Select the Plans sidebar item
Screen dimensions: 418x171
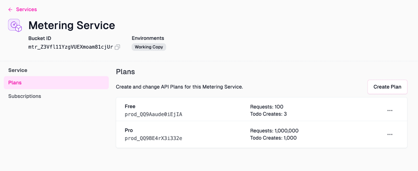56,83
